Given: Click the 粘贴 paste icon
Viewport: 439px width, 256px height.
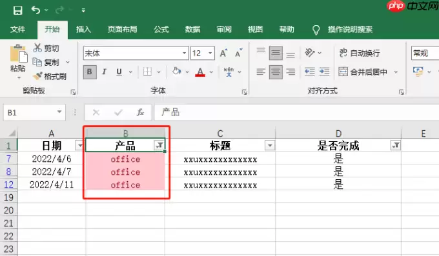Looking at the screenshot, I should pyautogui.click(x=19, y=53).
